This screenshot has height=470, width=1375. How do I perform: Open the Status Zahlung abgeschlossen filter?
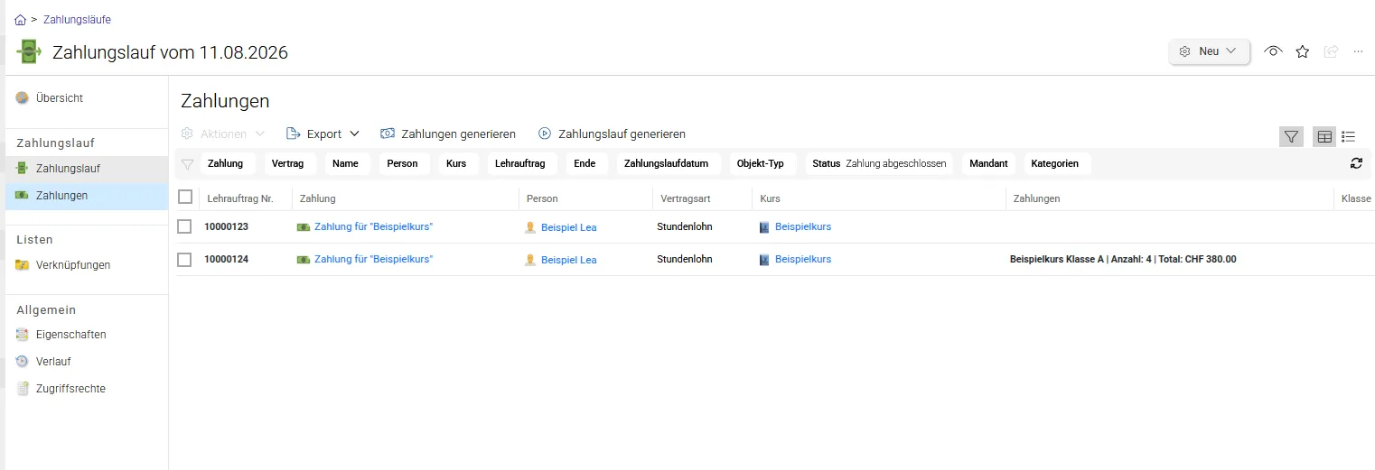coord(879,163)
